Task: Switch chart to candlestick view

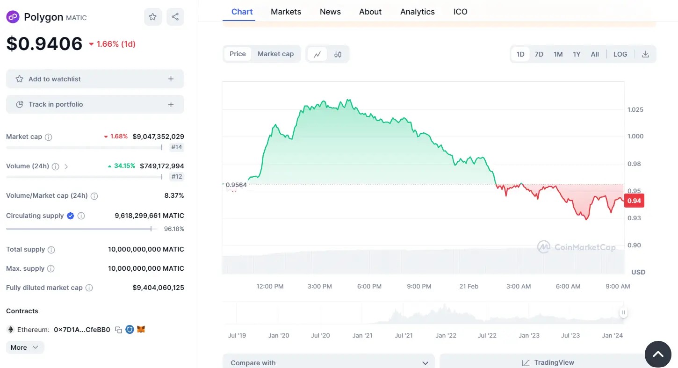Action: (x=338, y=54)
